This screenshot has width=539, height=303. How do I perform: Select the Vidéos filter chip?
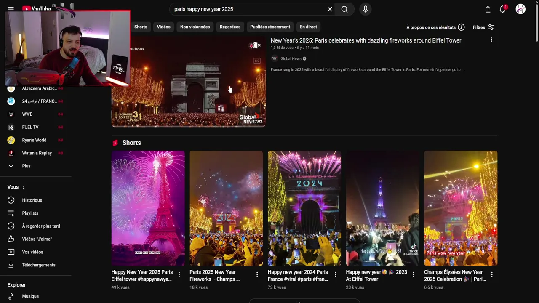click(x=163, y=27)
